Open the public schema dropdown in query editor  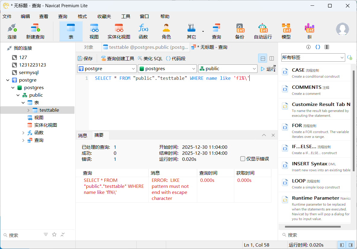tap(227, 69)
